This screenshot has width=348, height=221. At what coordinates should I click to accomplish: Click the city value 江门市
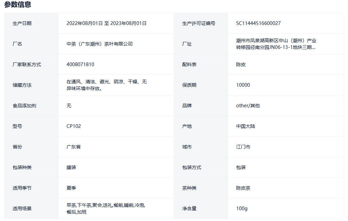point(243,147)
